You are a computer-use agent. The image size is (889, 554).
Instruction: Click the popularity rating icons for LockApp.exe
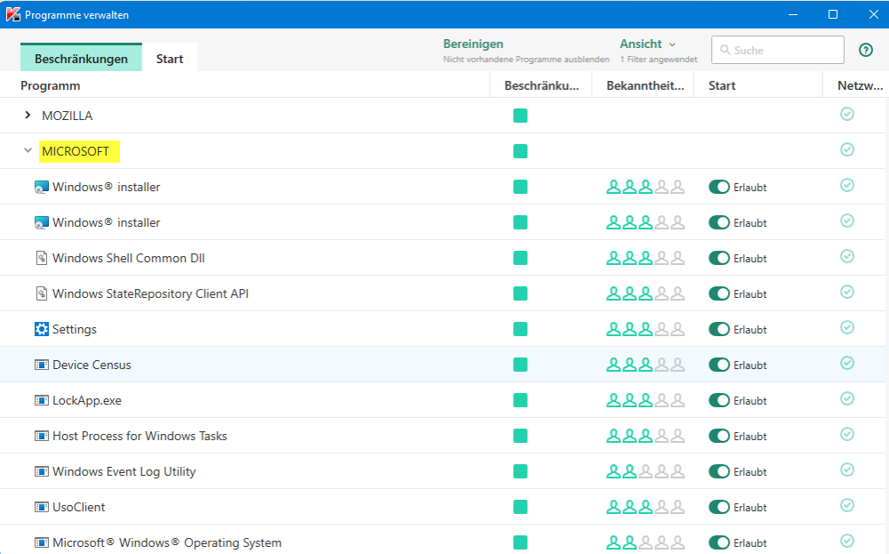[x=645, y=400]
